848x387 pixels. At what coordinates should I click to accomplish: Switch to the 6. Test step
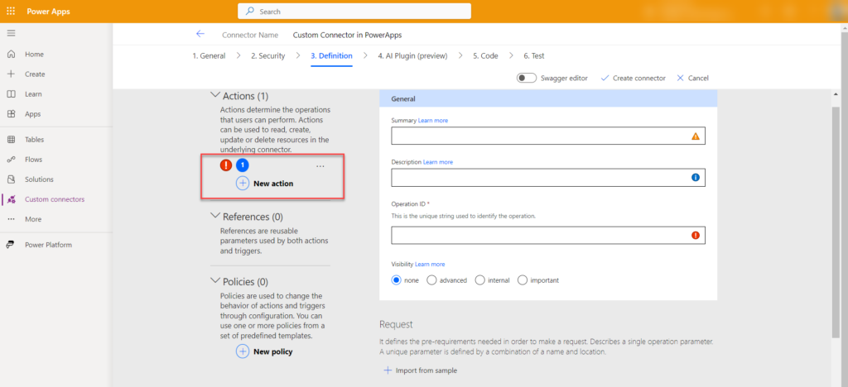[533, 56]
